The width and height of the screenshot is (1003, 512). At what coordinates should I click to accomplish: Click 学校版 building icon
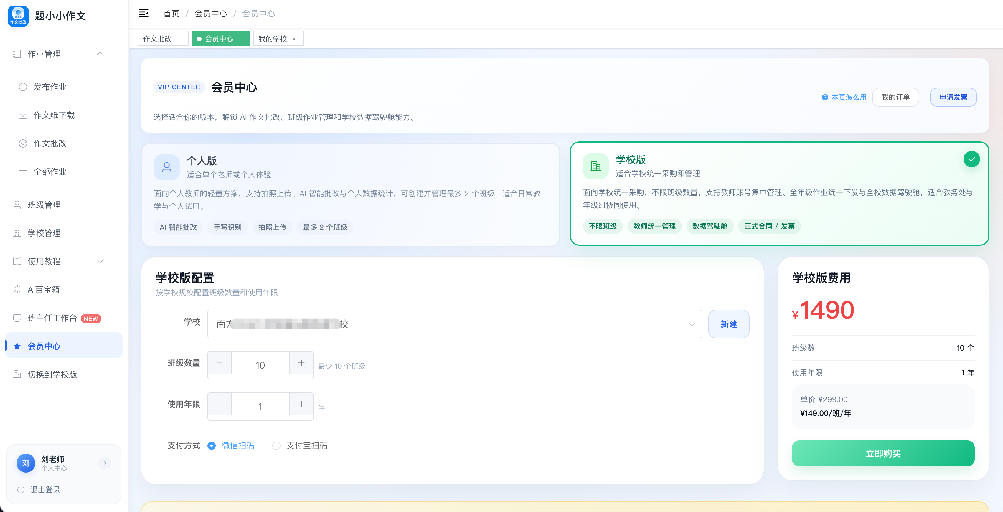tap(595, 166)
